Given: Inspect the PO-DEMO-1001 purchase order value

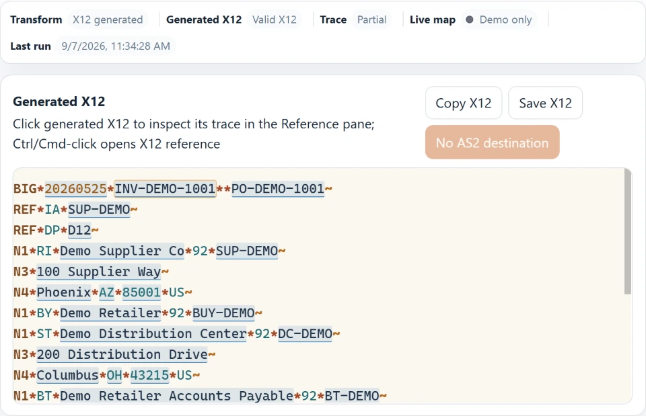Looking at the screenshot, I should (x=278, y=189).
